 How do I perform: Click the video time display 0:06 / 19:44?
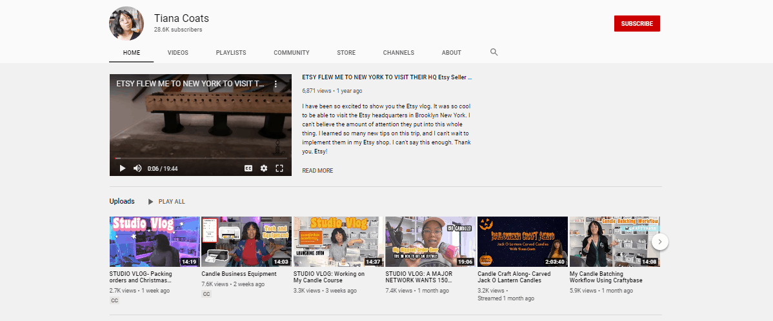point(163,168)
